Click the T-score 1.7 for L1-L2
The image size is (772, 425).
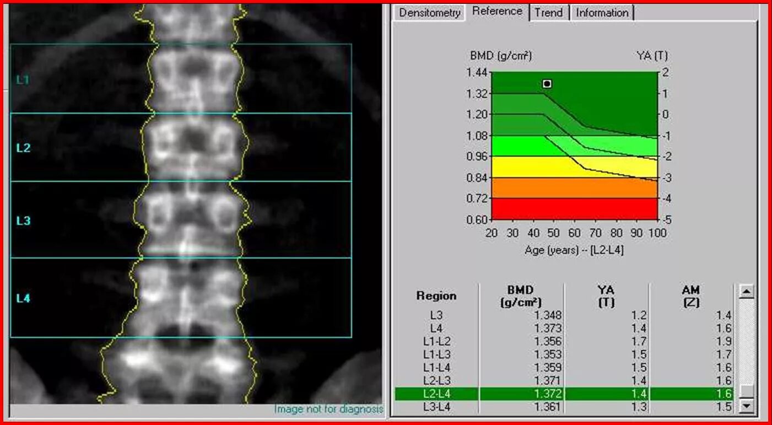[640, 342]
